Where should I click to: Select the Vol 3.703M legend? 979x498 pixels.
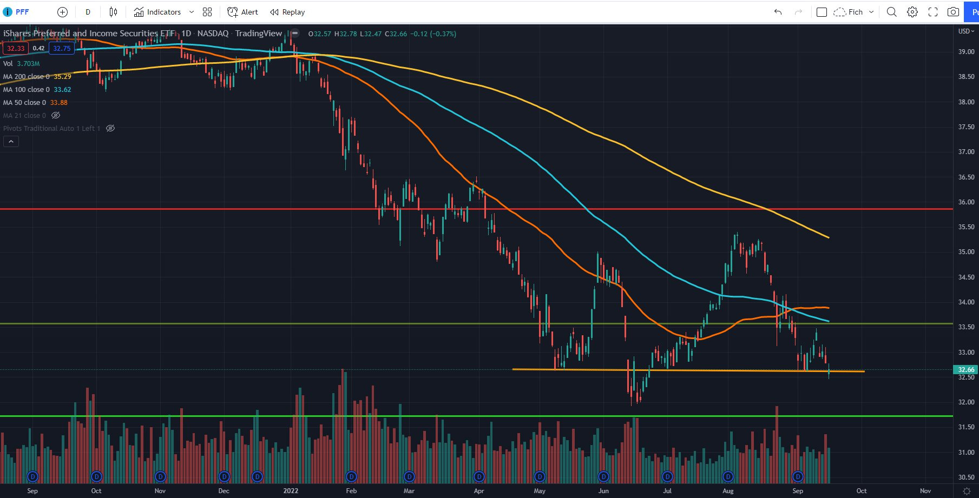pos(22,64)
